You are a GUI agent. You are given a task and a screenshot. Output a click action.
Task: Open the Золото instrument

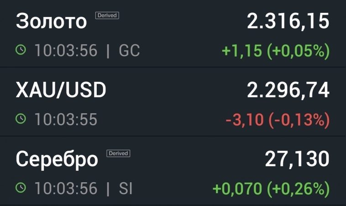(51, 21)
